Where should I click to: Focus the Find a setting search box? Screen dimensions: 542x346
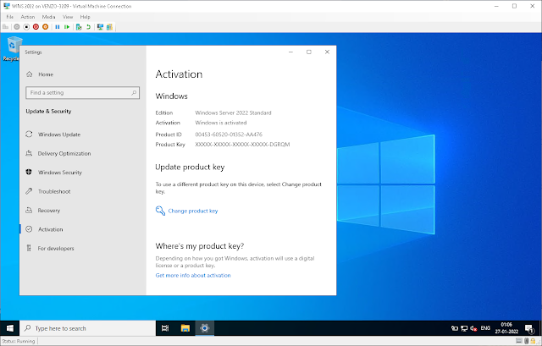83,92
